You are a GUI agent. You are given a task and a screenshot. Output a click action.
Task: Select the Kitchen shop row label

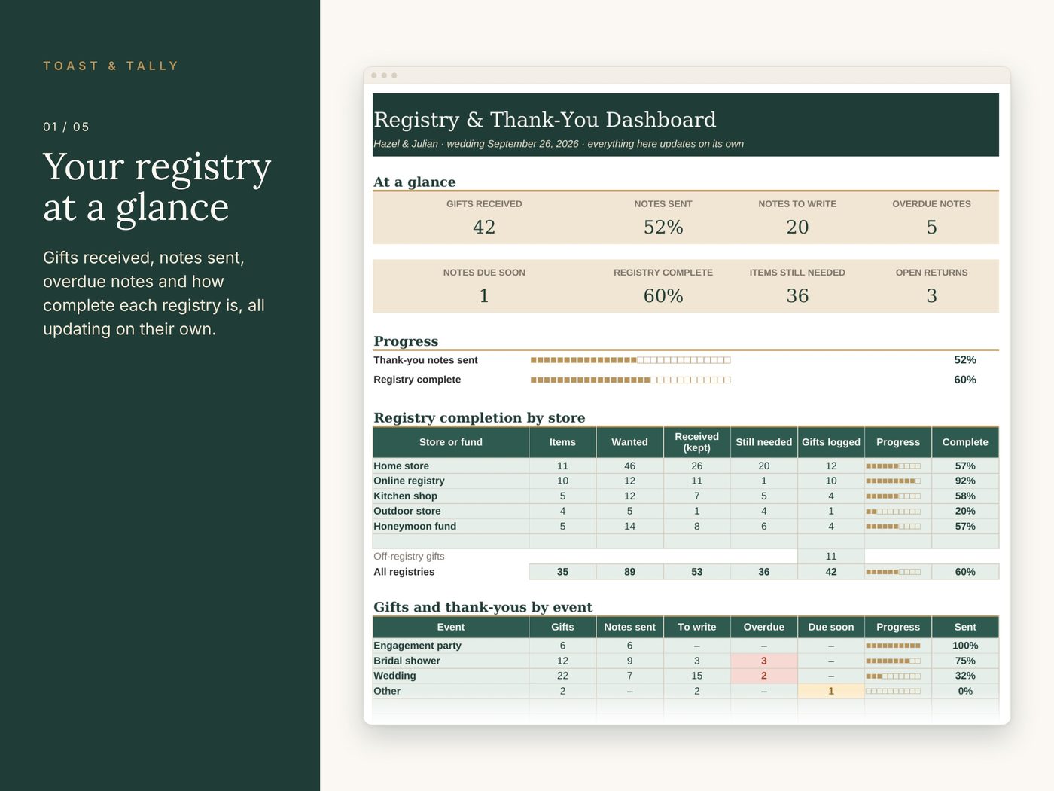pos(405,496)
